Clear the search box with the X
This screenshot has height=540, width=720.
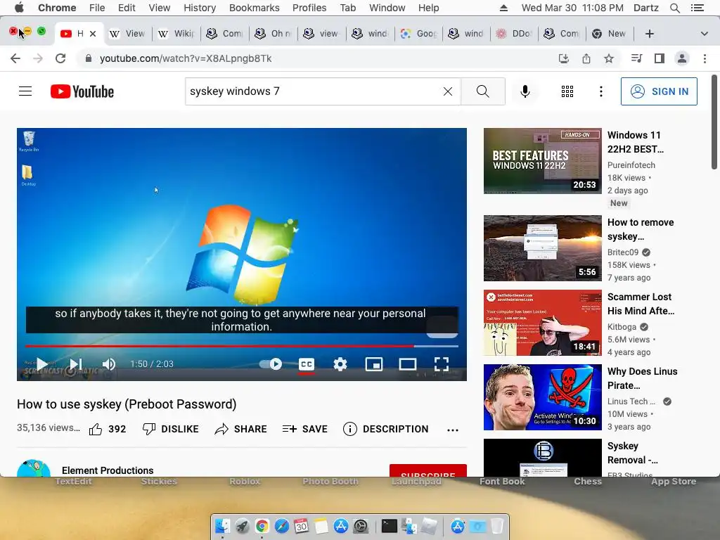point(448,91)
